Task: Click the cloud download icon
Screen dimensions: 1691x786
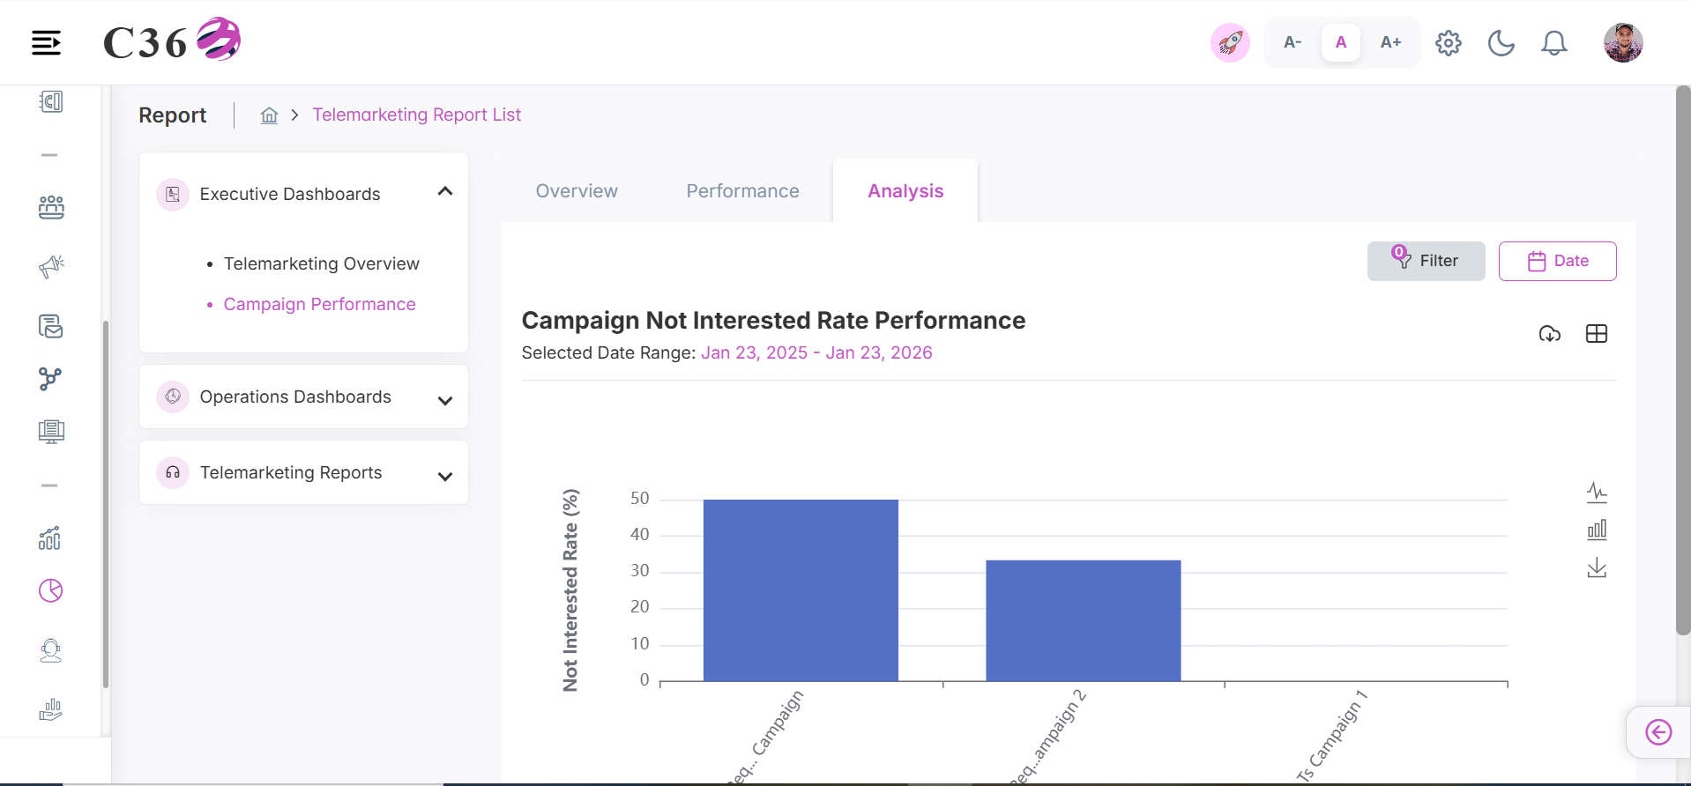Action: pos(1549,334)
